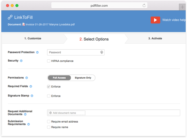
Task: Show help for Required Fields
Action: [x=31, y=86]
